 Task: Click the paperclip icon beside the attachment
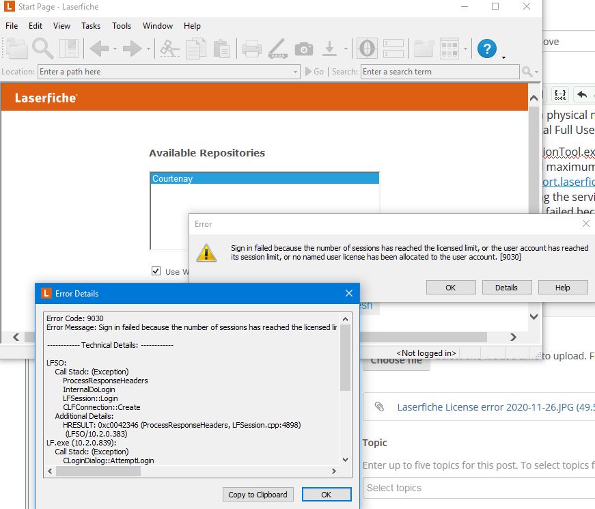pos(378,407)
